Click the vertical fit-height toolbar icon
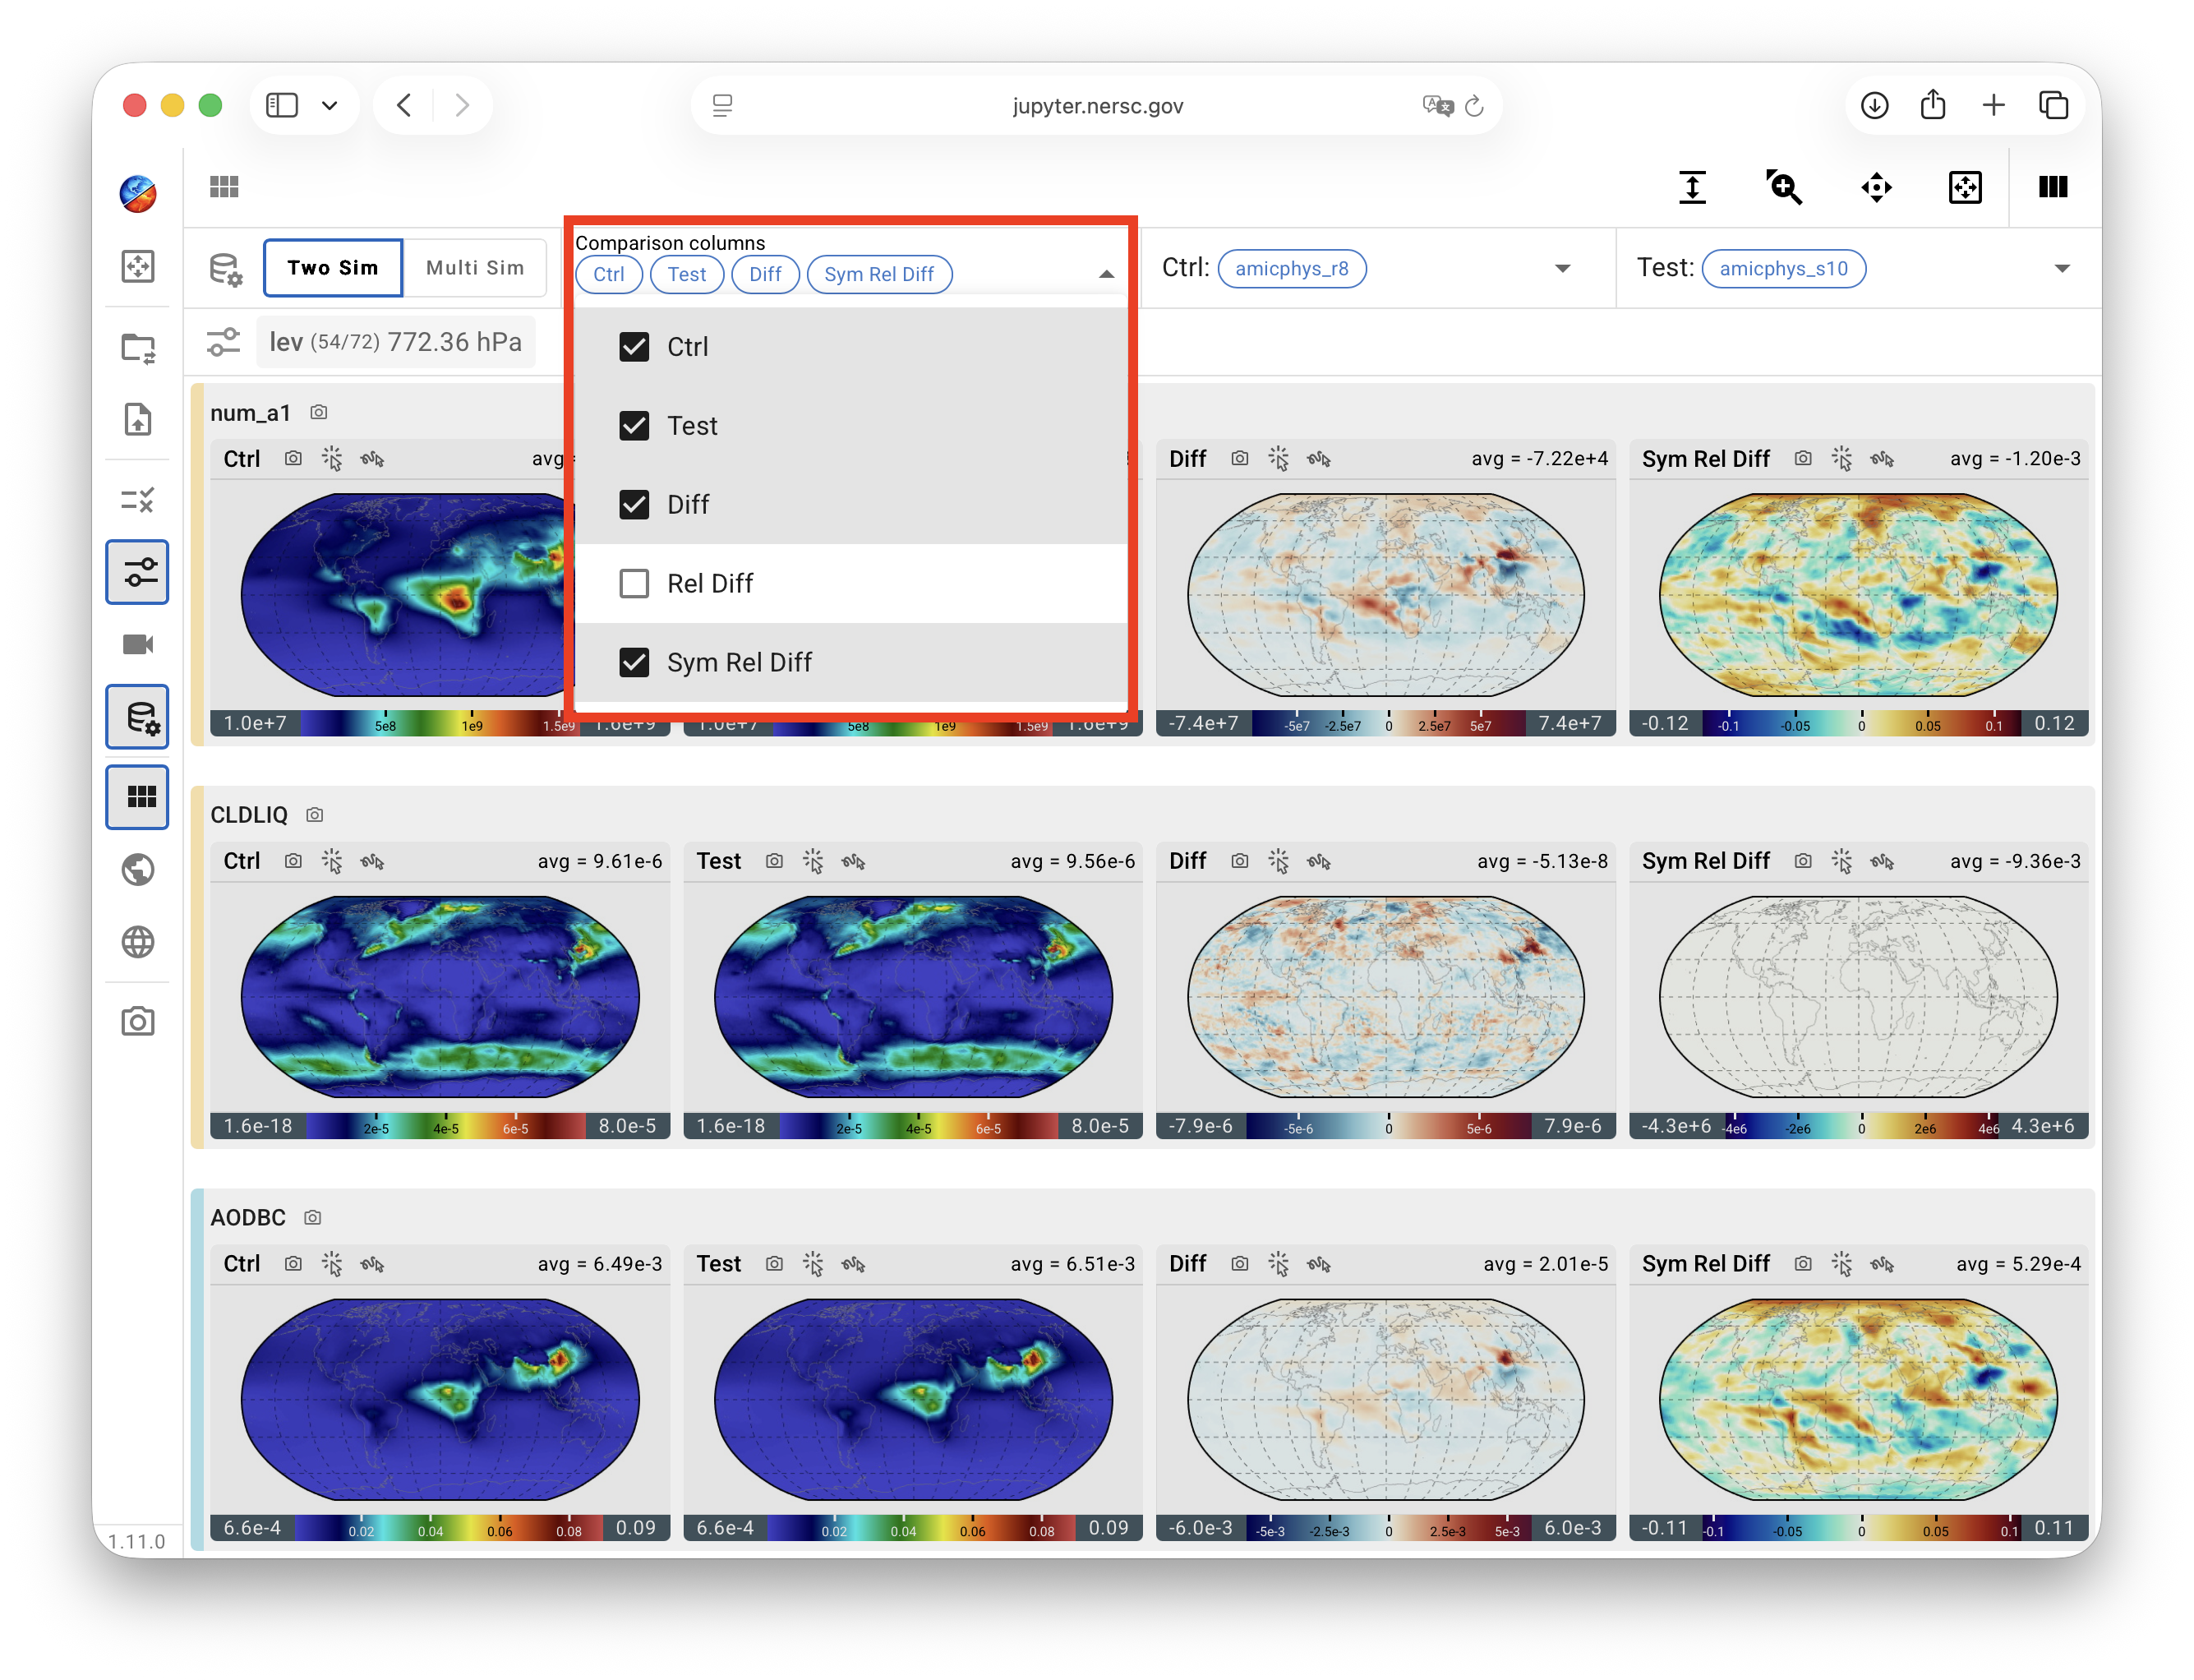2194x1680 pixels. click(x=1691, y=187)
